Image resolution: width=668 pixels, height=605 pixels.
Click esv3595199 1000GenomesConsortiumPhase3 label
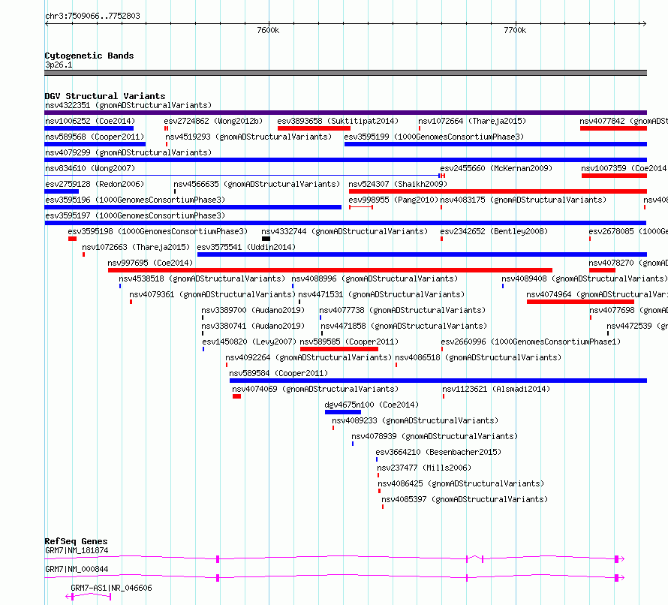point(434,137)
